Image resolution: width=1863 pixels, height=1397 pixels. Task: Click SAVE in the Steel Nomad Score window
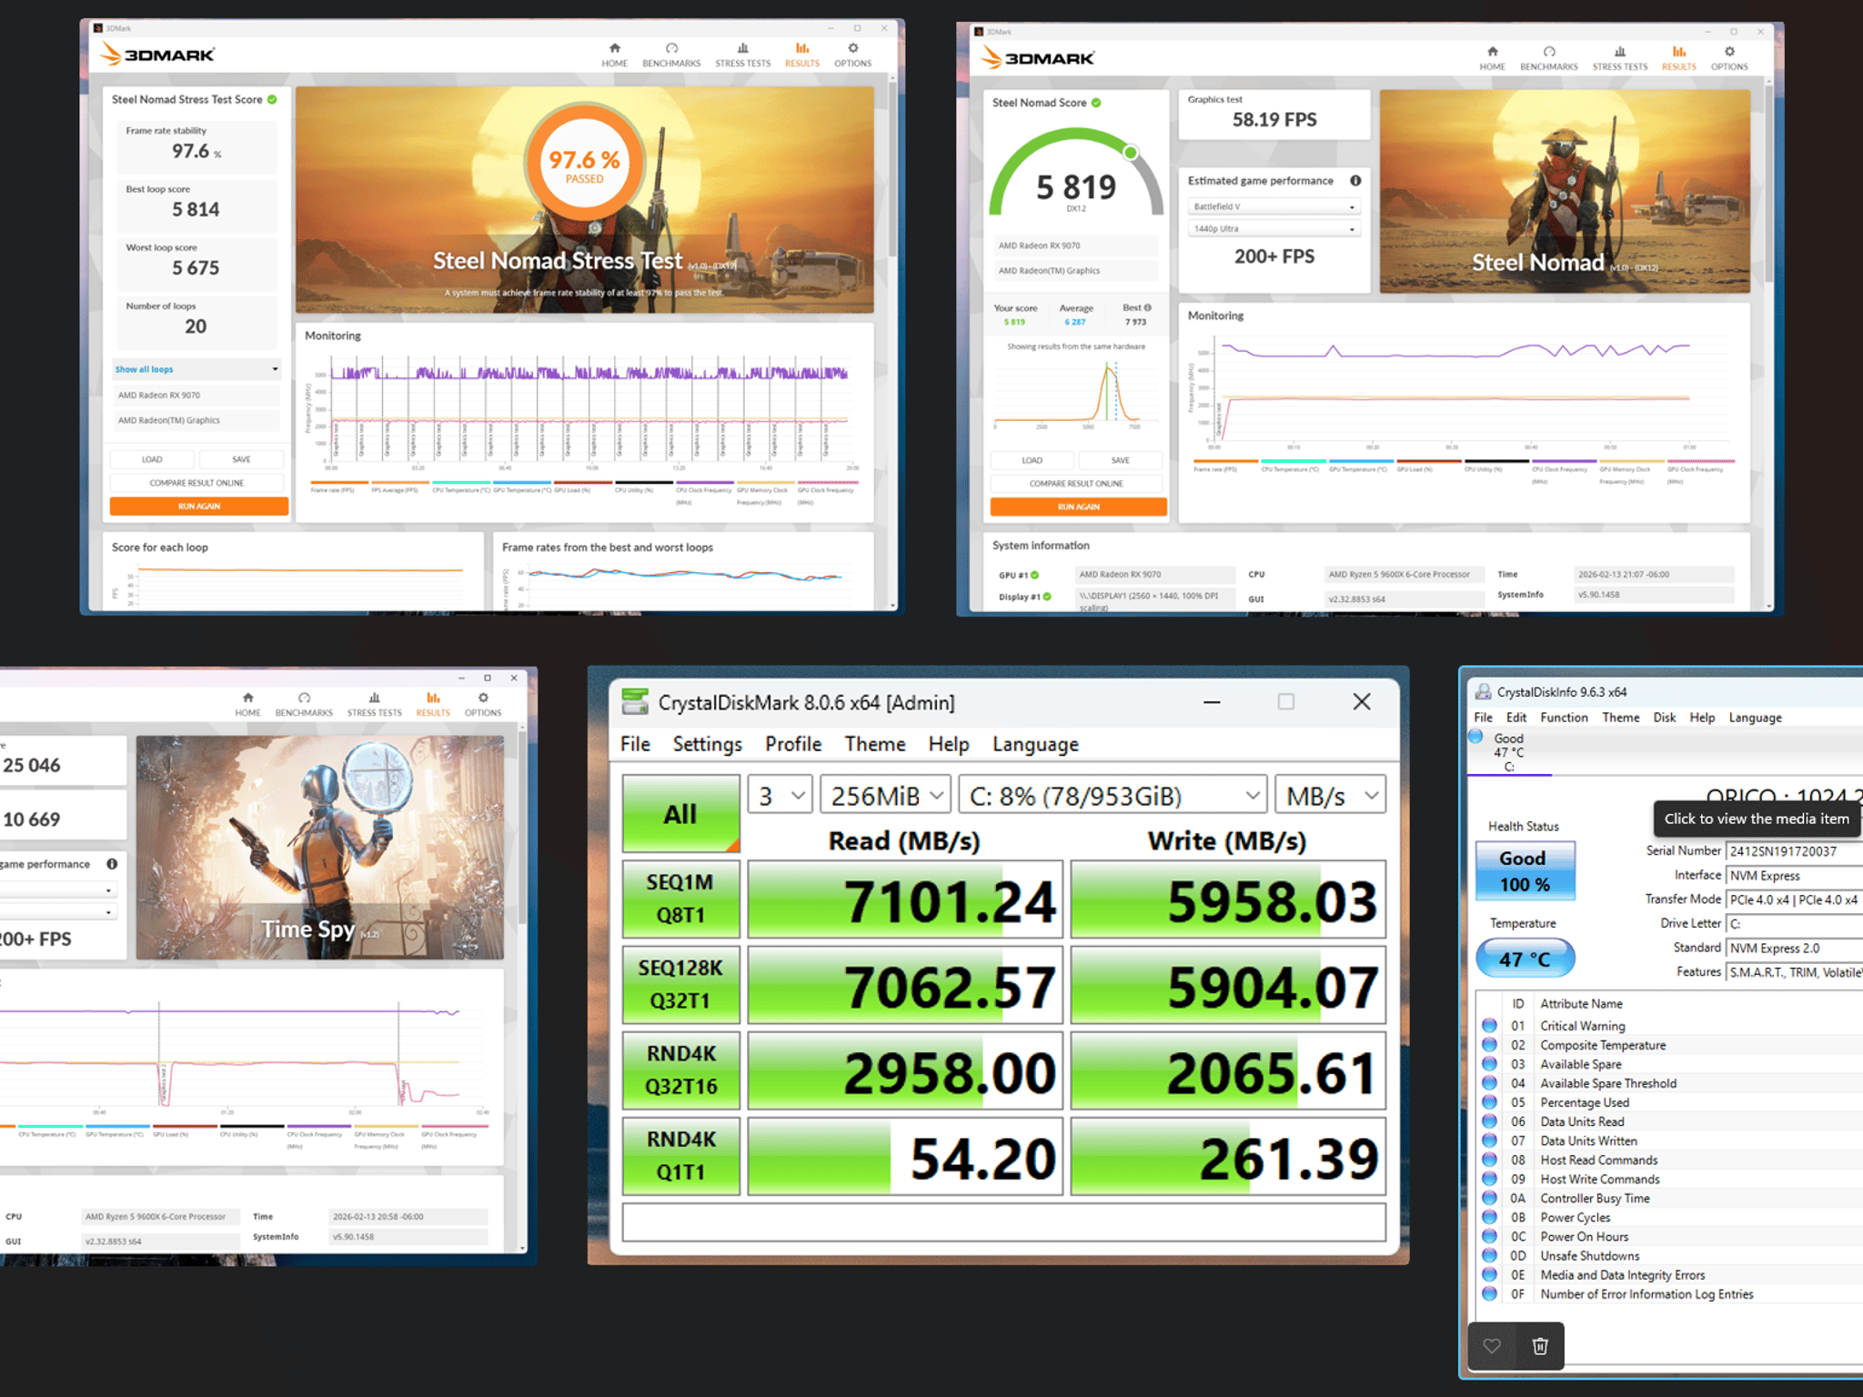coord(1120,460)
